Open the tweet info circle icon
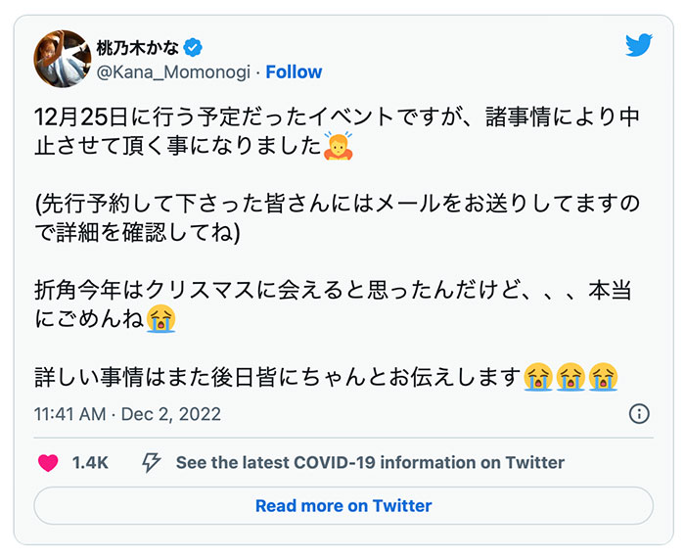Viewport: 685px width, 558px height. coord(639,413)
